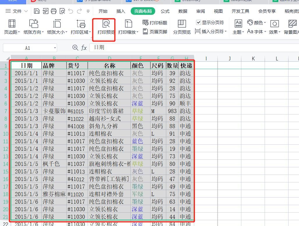
Task: Toggle the 显示分页符 show page breaks checkbox
Action: [x=199, y=22]
